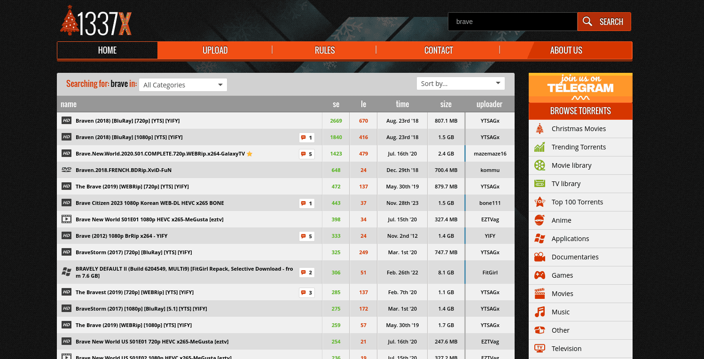Open comments bubble on BRAVELY DEFAULT II row

307,273
